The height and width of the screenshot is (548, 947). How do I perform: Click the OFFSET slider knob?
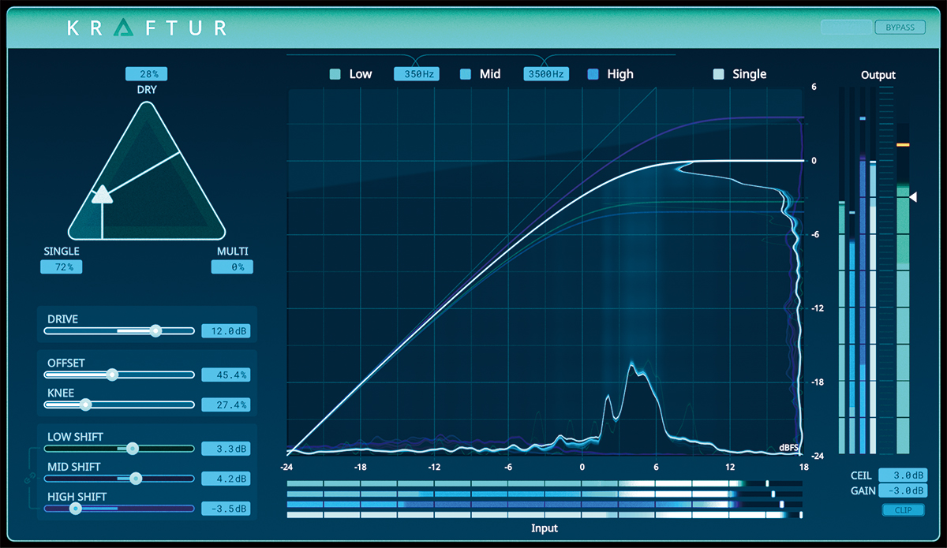(112, 375)
